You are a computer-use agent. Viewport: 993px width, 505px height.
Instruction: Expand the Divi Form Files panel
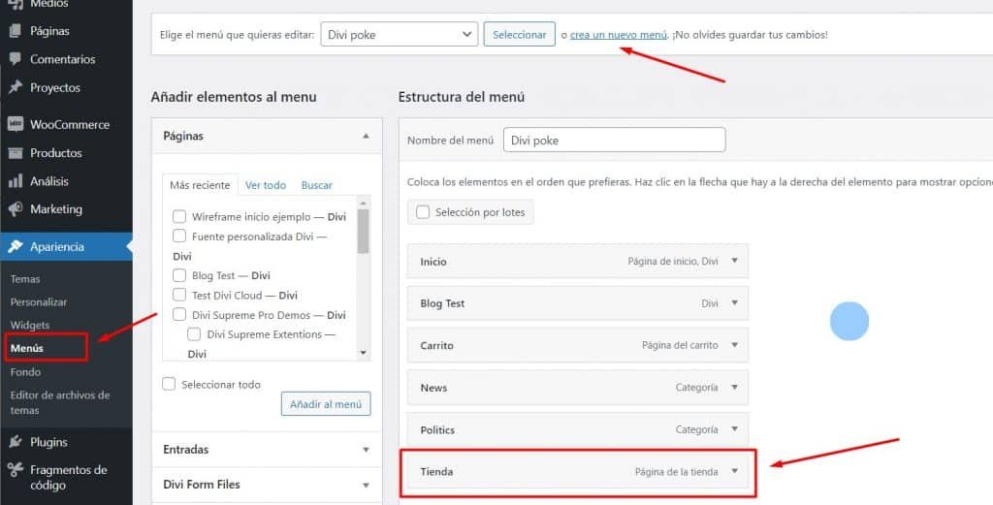pos(267,484)
